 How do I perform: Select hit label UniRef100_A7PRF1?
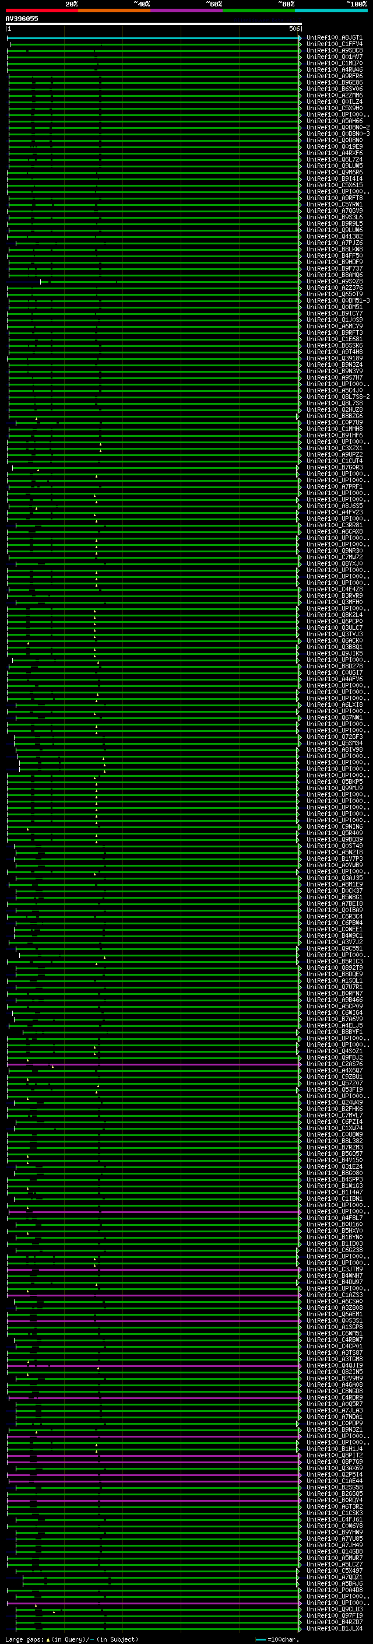pos(334,486)
